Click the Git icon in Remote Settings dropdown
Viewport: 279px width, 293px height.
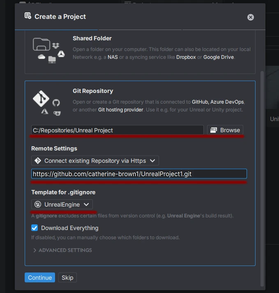coord(38,161)
